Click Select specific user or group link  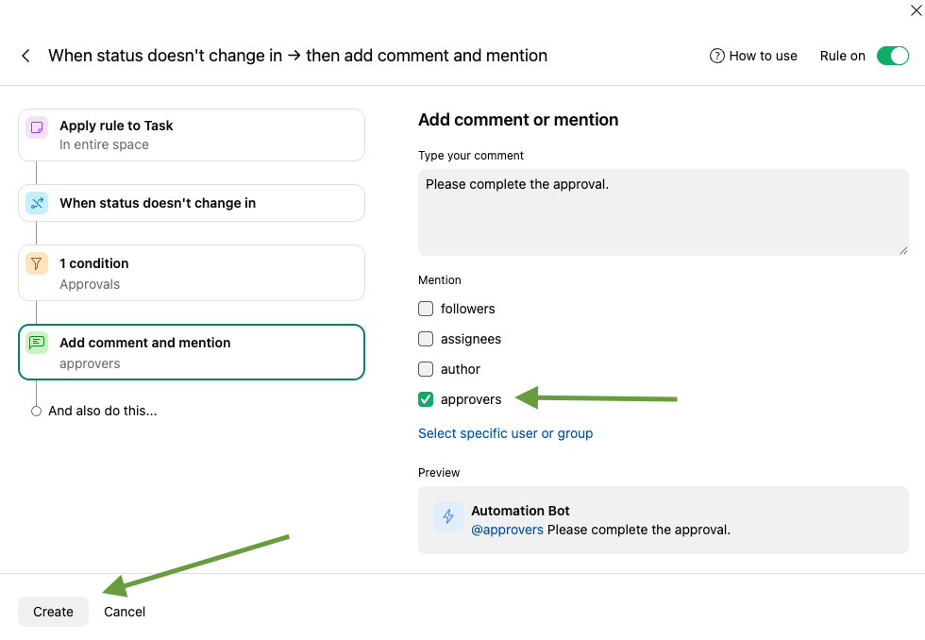click(x=505, y=433)
